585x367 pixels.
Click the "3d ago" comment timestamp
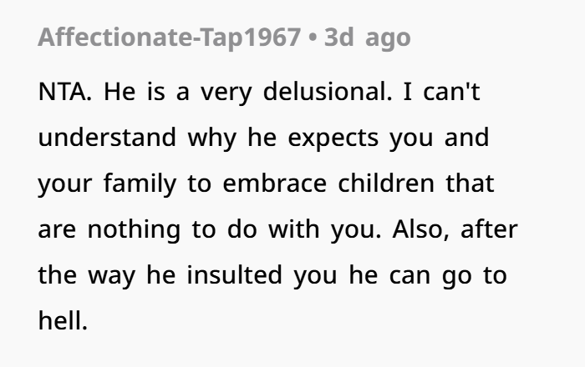click(368, 38)
